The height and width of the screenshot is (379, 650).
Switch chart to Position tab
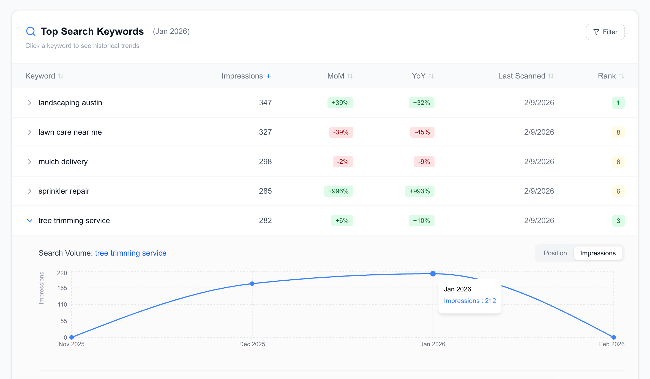click(x=555, y=253)
